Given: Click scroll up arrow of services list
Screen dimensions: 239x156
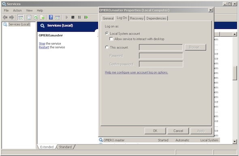Looking at the screenshot, I should pyautogui.click(x=235, y=34).
